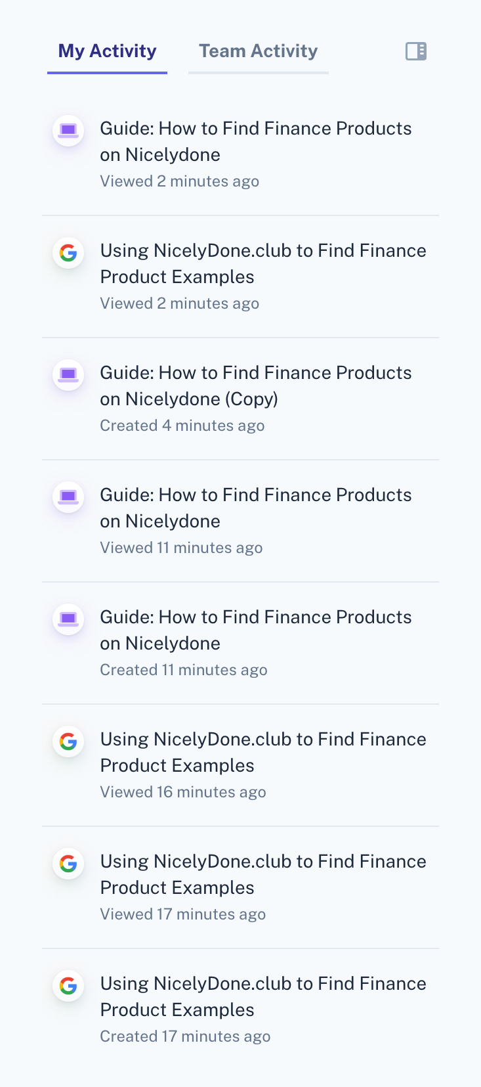Open guide title viewed 2 minutes ago
Image resolution: width=481 pixels, height=1087 pixels.
(255, 141)
